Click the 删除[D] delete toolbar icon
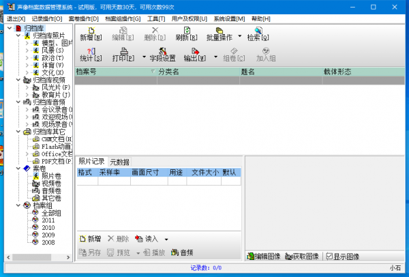409x277 pixels. tap(155, 34)
